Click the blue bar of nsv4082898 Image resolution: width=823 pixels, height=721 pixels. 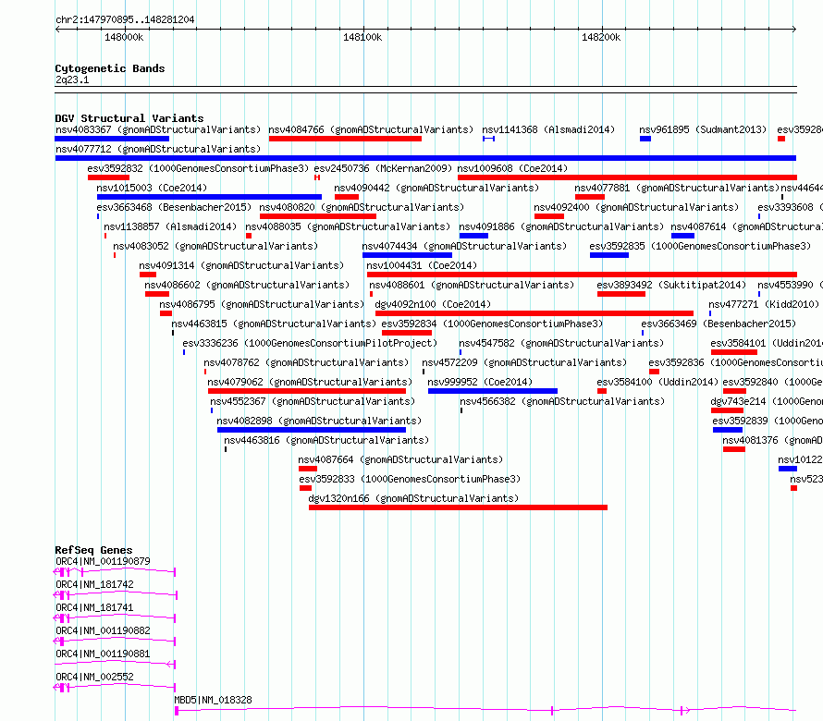pyautogui.click(x=312, y=430)
